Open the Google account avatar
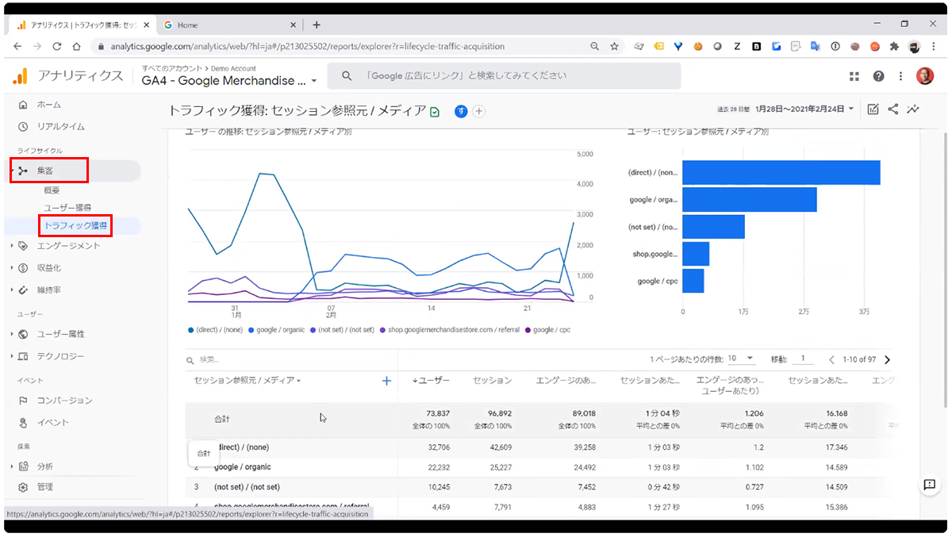This screenshot has height=537, width=952. pos(925,76)
